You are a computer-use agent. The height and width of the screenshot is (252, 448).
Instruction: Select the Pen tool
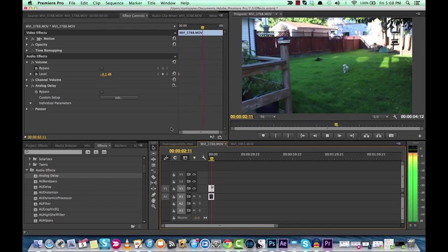pyautogui.click(x=153, y=194)
